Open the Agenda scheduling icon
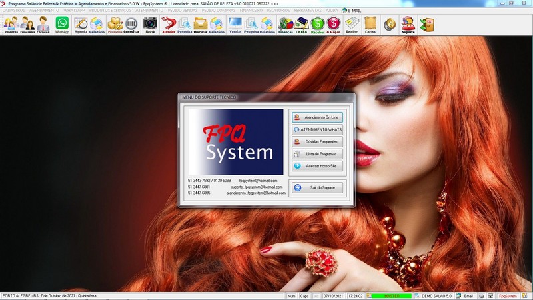This screenshot has height=300, width=533. 81,25
